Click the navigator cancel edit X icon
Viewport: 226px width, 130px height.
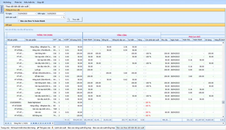pyautogui.click(x=41, y=123)
